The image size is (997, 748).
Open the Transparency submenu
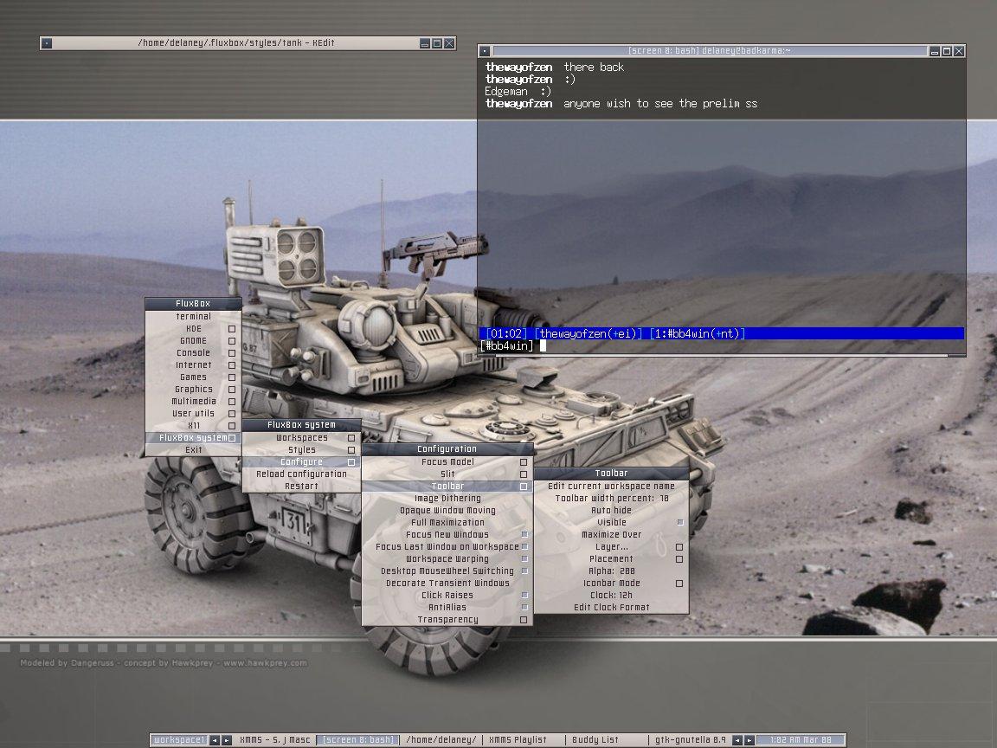coord(447,620)
